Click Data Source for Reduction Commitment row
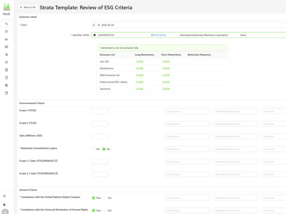This screenshot has height=214, width=286. coord(187,149)
